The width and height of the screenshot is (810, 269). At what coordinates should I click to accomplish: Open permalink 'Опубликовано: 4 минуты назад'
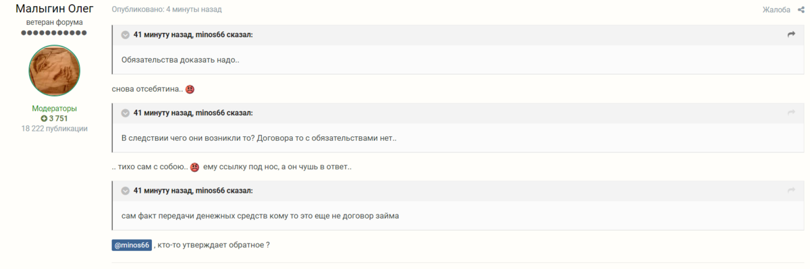click(x=167, y=10)
